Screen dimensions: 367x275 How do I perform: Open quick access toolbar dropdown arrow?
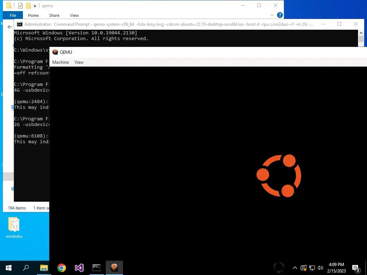tap(35, 6)
